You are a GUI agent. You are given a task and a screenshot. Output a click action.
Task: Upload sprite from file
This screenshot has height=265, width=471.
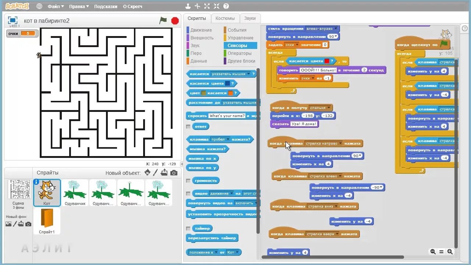164,173
